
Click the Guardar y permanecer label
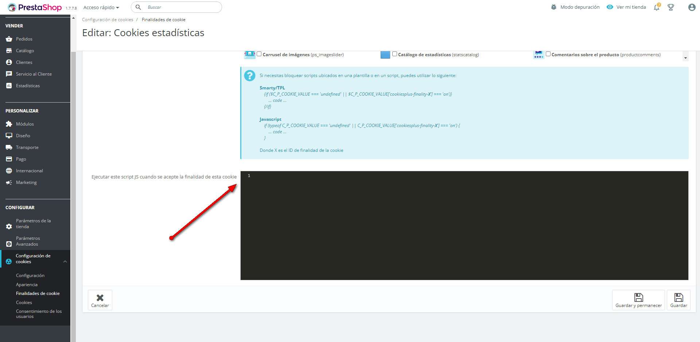click(x=639, y=306)
